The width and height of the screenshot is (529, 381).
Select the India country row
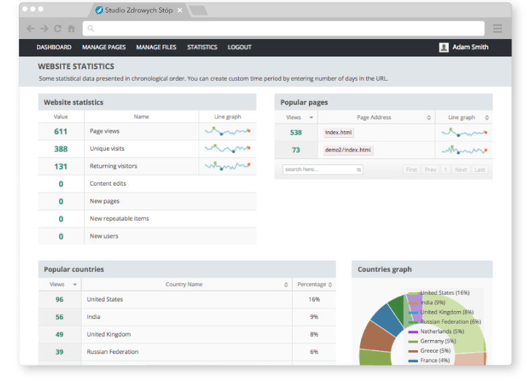click(187, 317)
